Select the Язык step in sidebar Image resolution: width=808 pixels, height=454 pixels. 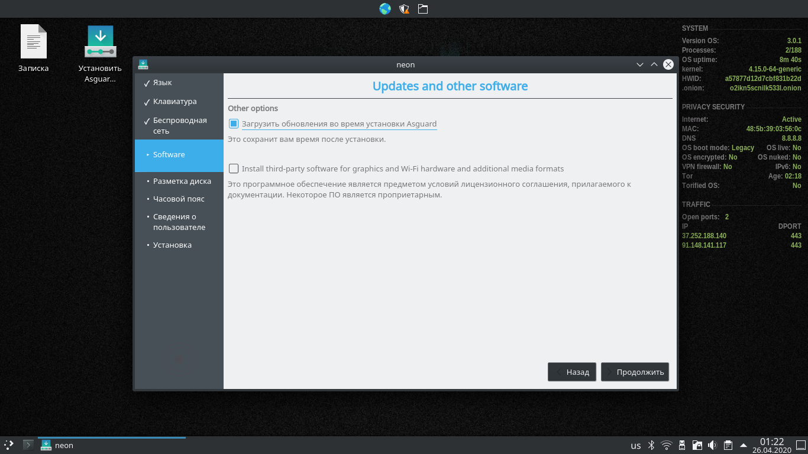pos(179,83)
